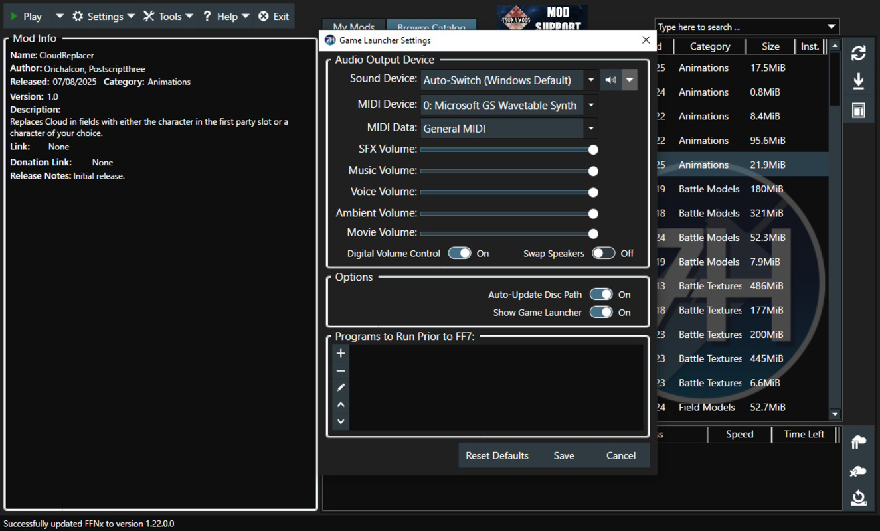Image resolution: width=880 pixels, height=531 pixels.
Task: Select the 0.8MiB Animations row
Action: pyautogui.click(x=742, y=92)
